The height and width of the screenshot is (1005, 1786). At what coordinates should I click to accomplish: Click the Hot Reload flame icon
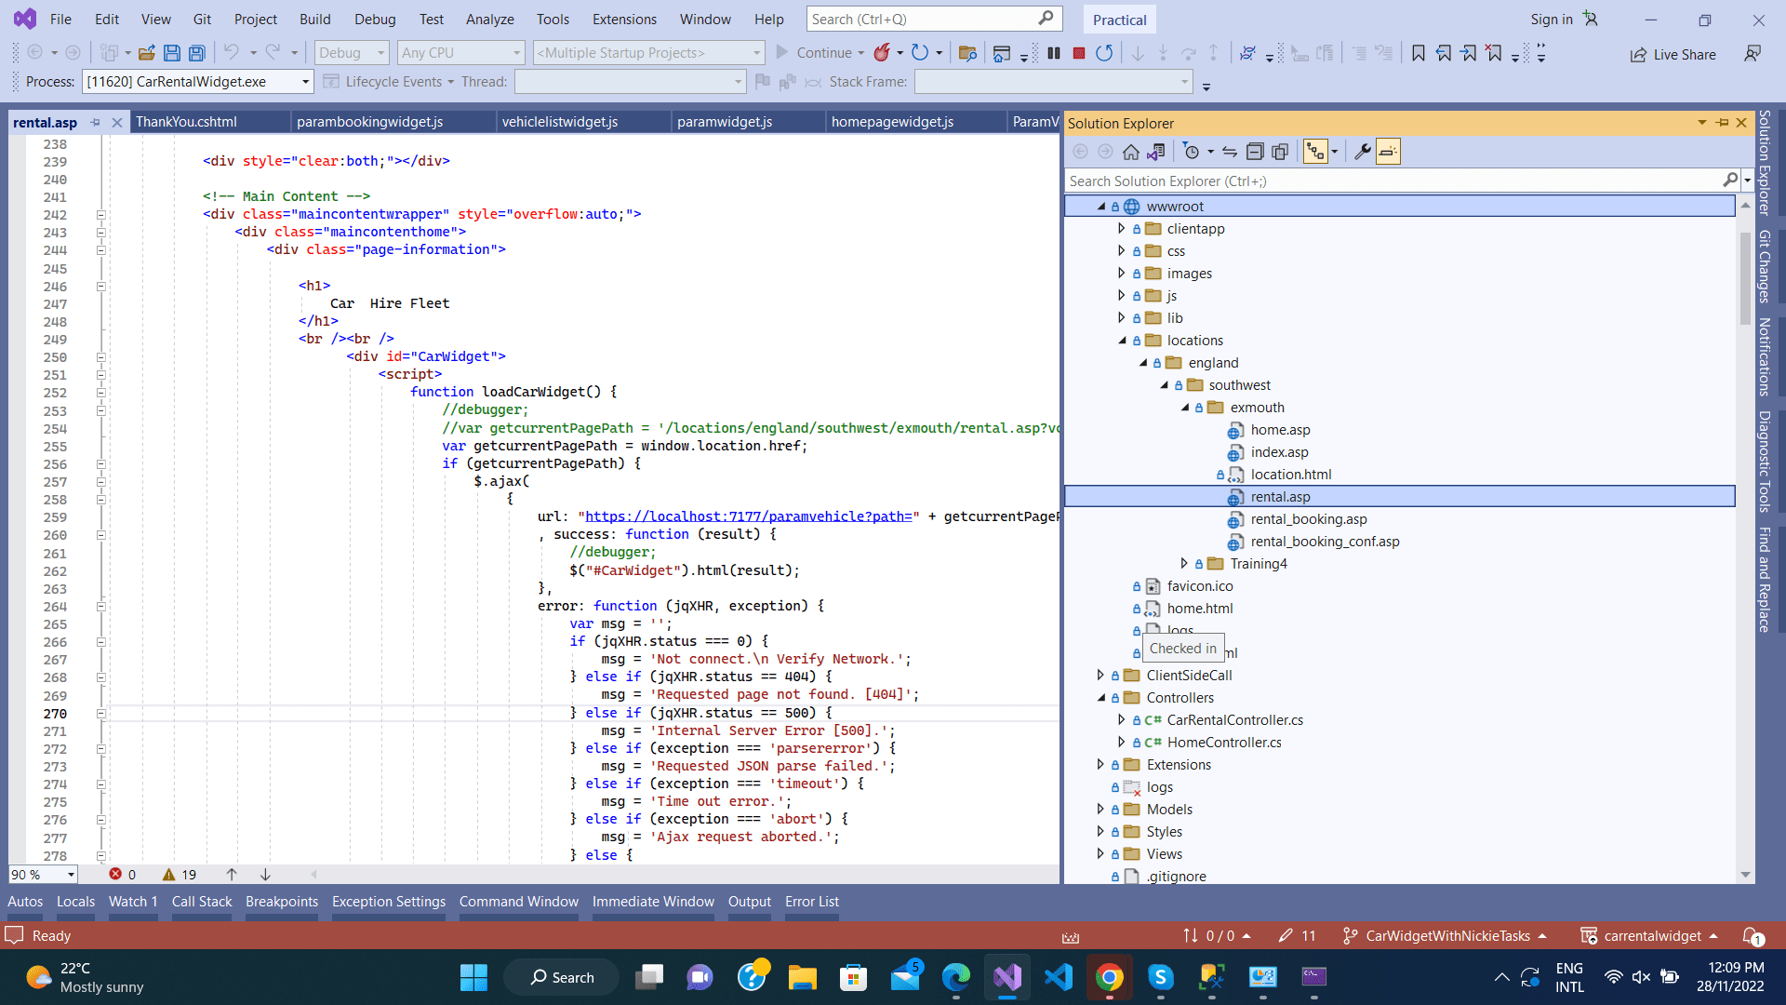pos(882,53)
